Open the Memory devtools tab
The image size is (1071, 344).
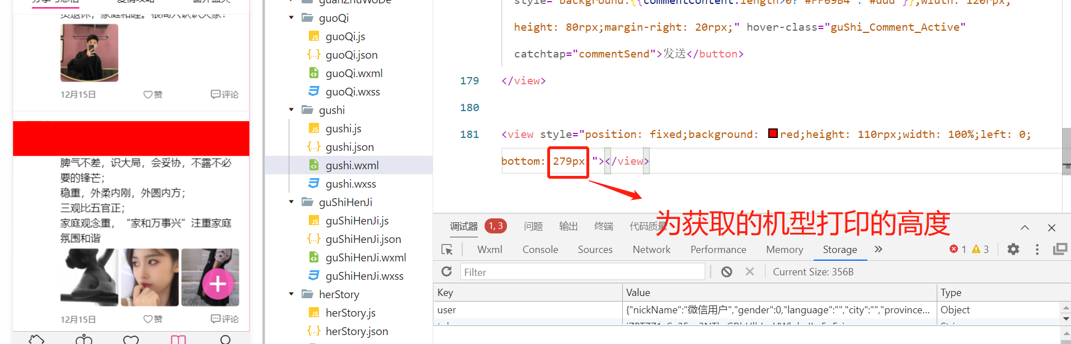click(785, 250)
